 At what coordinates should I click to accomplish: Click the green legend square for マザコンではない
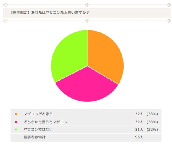16,130
